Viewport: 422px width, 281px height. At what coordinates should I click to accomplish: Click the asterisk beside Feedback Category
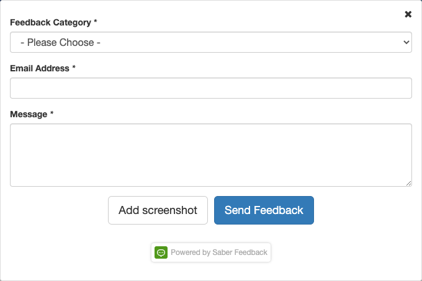[x=96, y=22]
